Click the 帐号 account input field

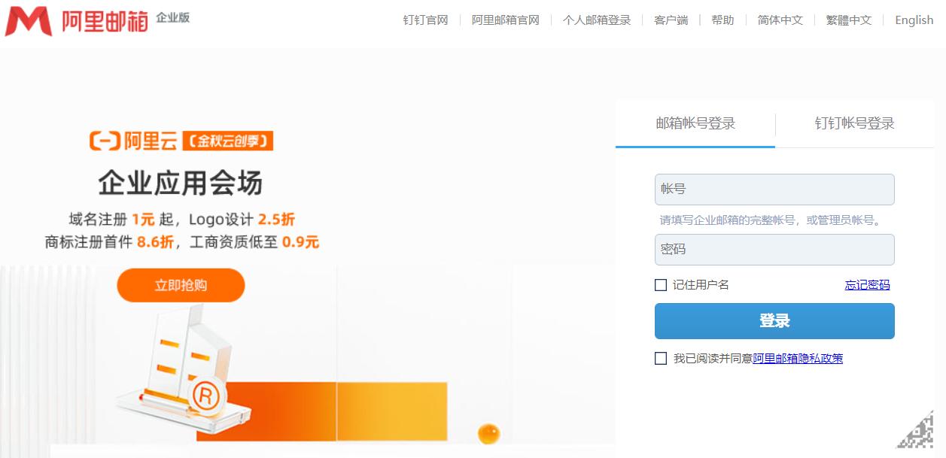pos(774,190)
